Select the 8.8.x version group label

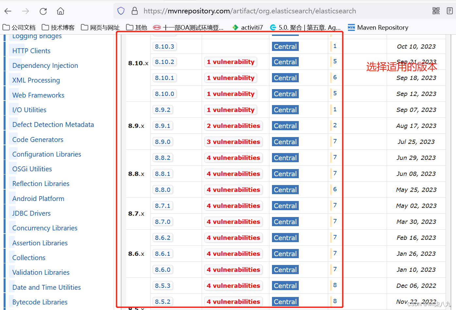point(136,174)
